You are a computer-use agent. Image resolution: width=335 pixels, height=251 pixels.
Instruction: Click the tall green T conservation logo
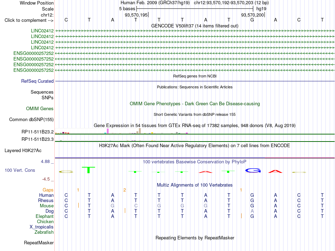pos(89,170)
